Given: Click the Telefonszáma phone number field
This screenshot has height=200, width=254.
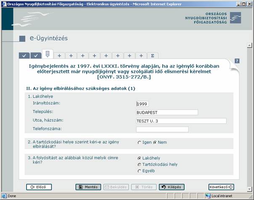Looking at the screenshot, I should (162, 129).
